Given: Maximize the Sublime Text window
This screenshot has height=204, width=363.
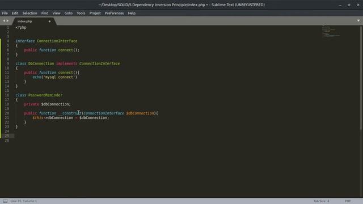Looking at the screenshot, I should pos(349,5).
